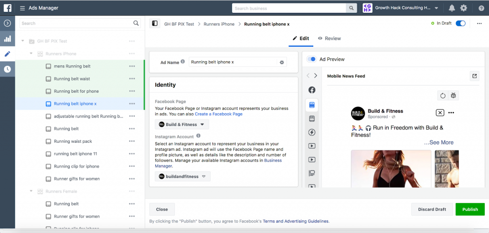Click GH BF PIX Test breadcrumb
This screenshot has width=489, height=233.
coord(179,24)
